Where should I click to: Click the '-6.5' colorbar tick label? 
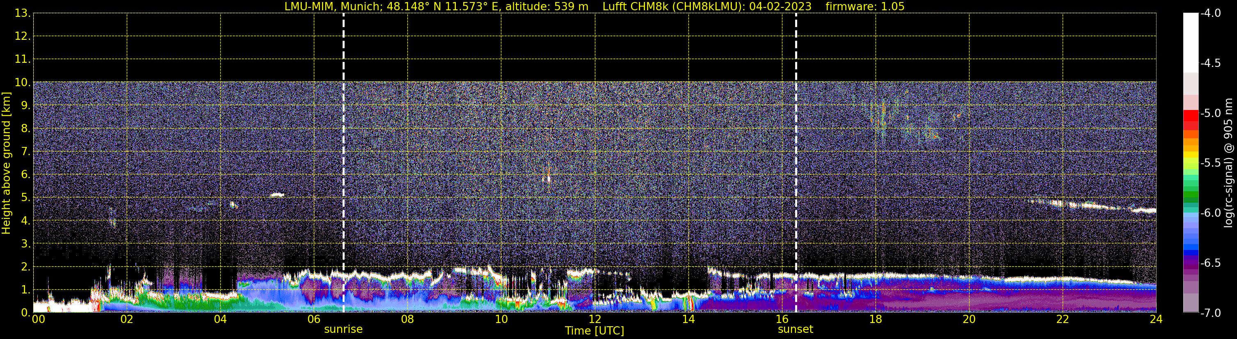tap(1211, 263)
